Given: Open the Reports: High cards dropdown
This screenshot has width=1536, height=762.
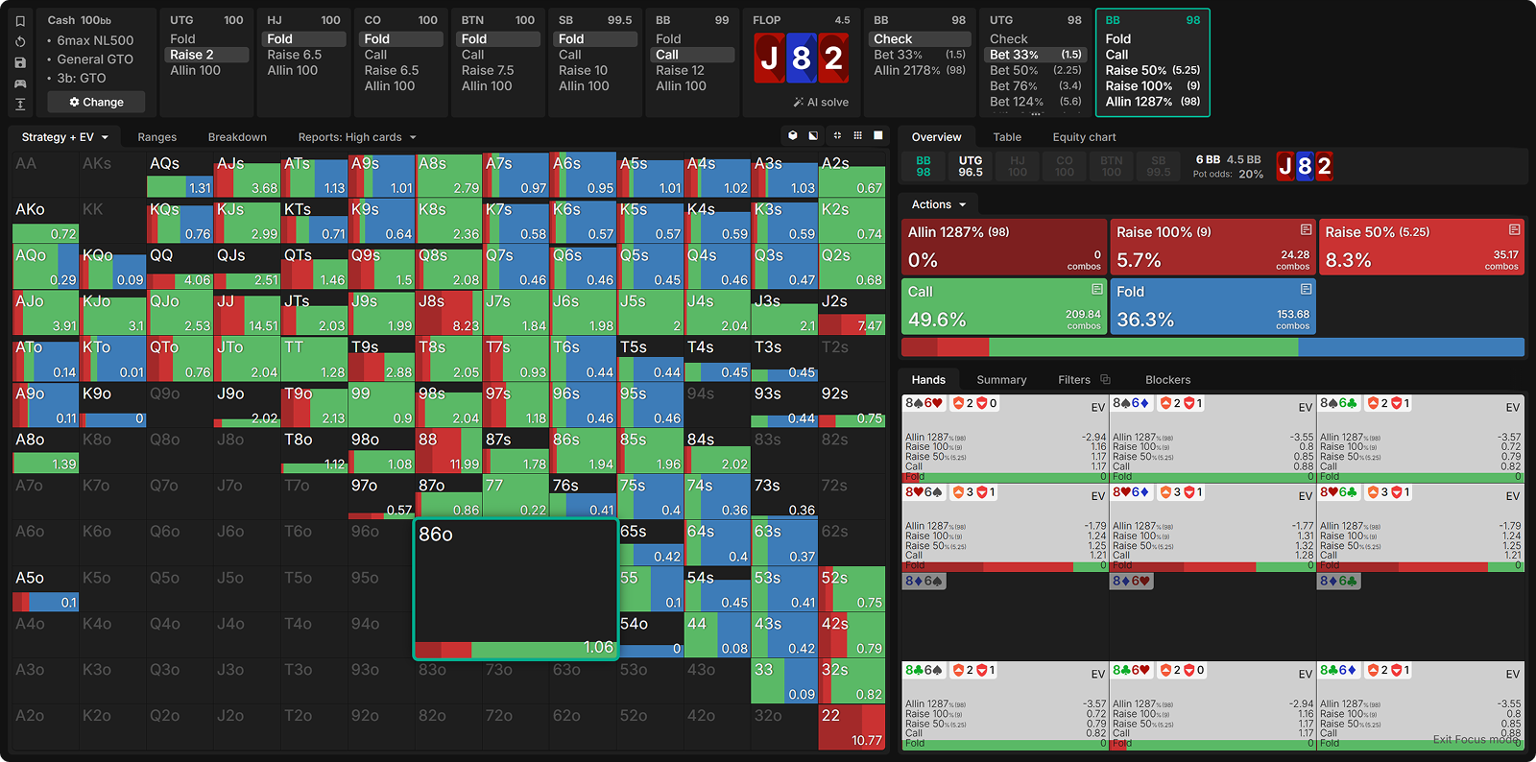Looking at the screenshot, I should pos(356,137).
